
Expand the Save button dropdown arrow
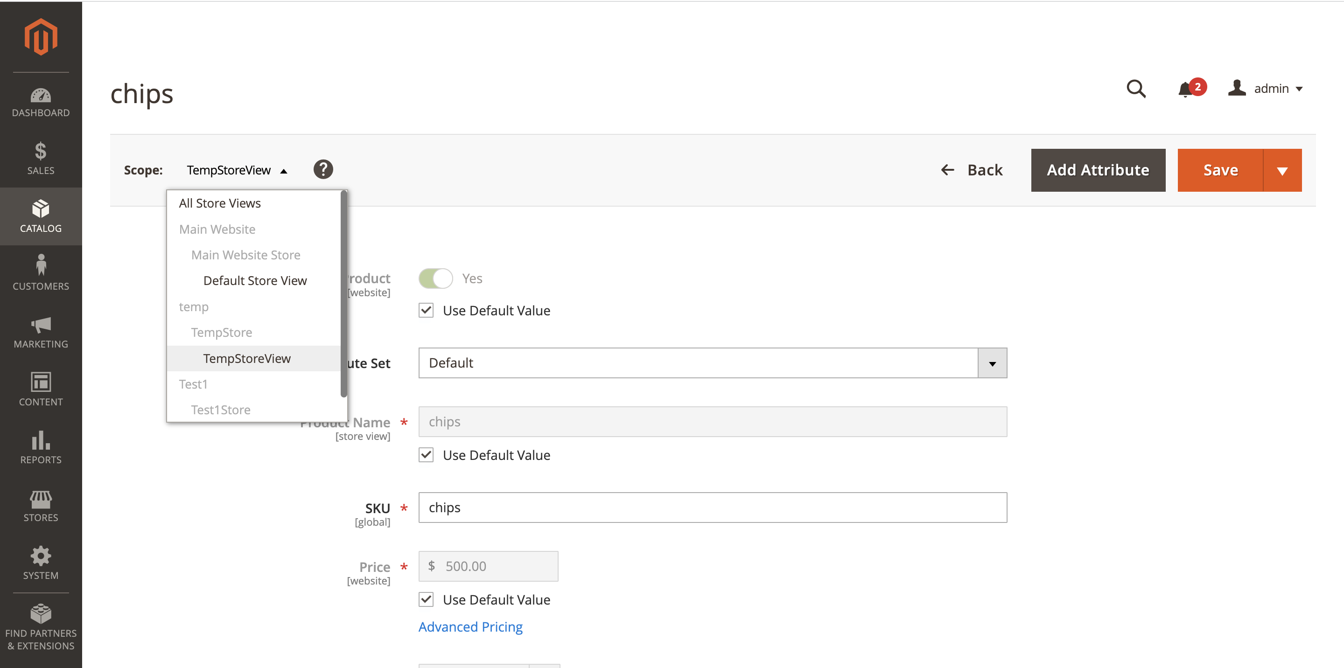1282,171
